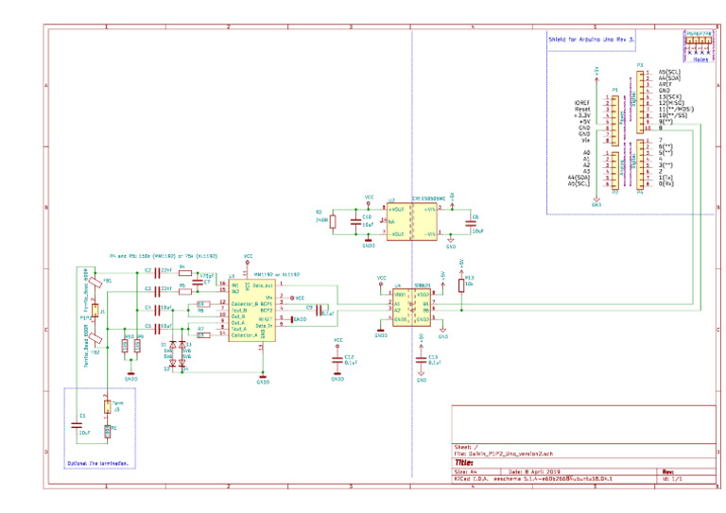Screen dimensions: 726x513
Task: Click the GNDD symbol below U1 pin 13
Action: click(263, 378)
